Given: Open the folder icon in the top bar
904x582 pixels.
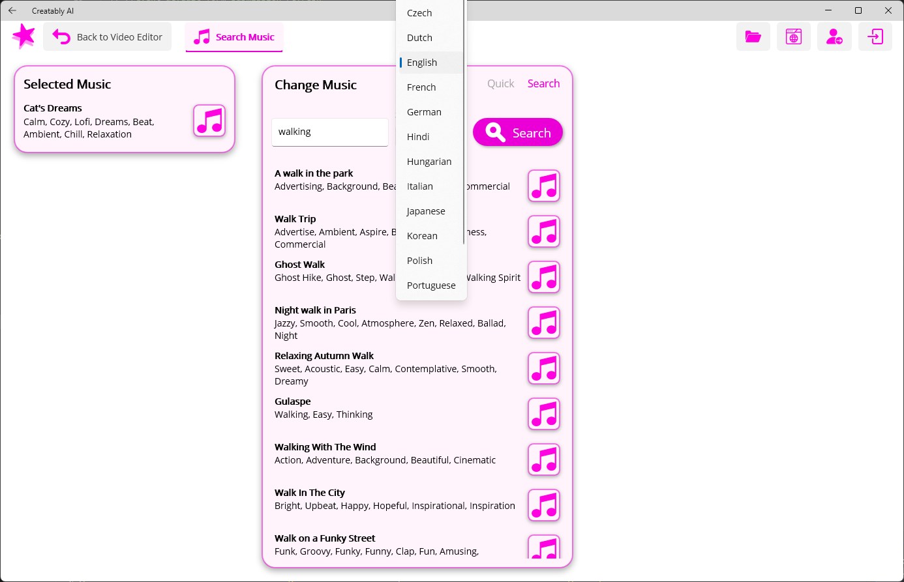Looking at the screenshot, I should (753, 36).
